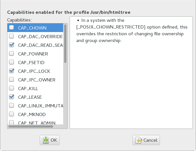Toggle the CAP_LINUX_IMMUTABLE checkbox
Screen dimensions: 196x151
(x=12, y=105)
